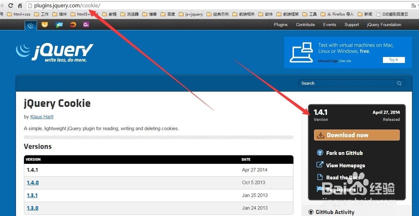This screenshot has width=419, height=216.
Task: Open the 浏览器 bookmark folder
Action: point(129,14)
